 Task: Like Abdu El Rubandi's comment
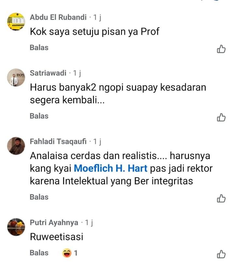[x=221, y=49]
